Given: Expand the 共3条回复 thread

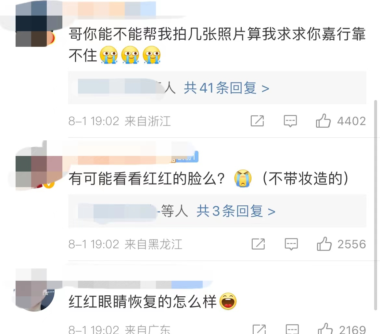Looking at the screenshot, I should (236, 211).
